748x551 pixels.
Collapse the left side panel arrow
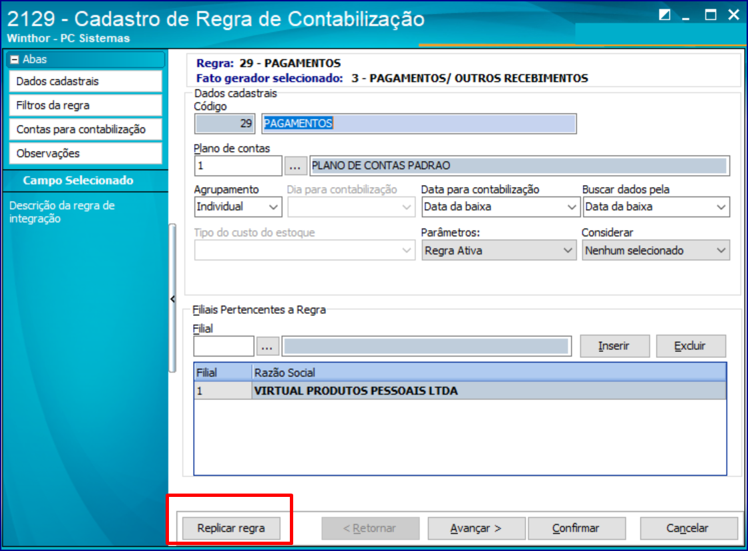(x=173, y=299)
